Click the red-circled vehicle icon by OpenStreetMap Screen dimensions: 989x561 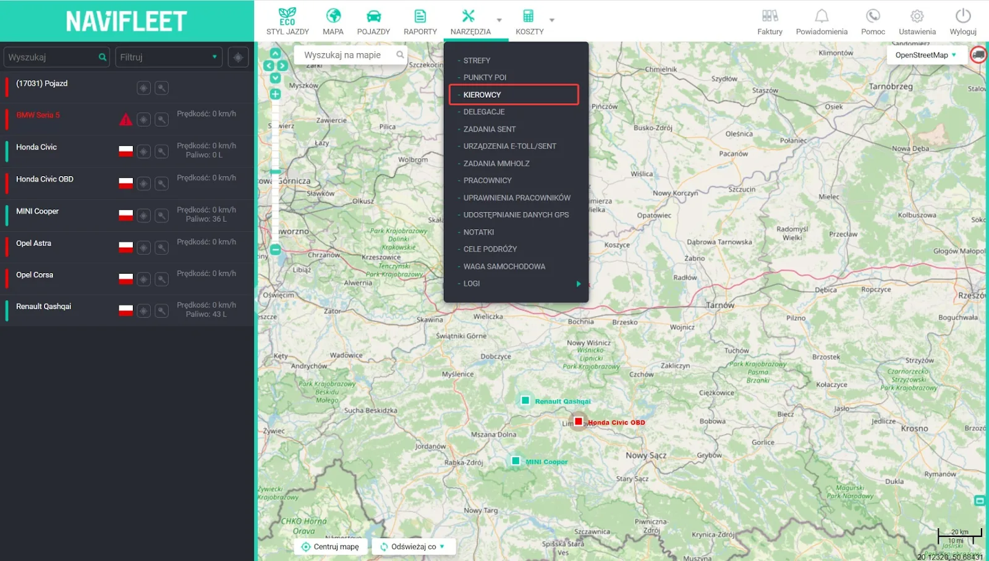click(978, 55)
